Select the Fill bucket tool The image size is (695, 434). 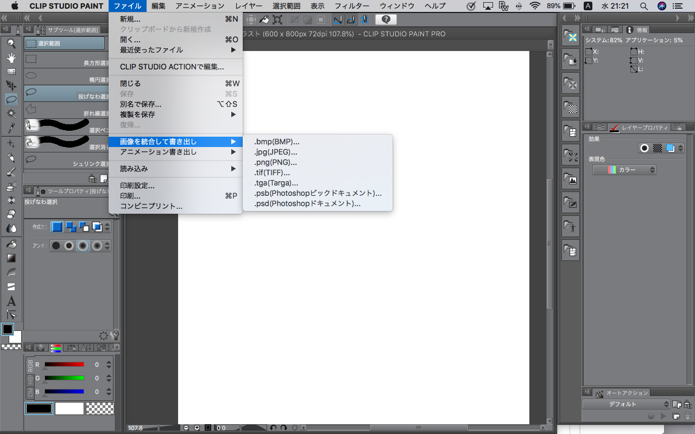pyautogui.click(x=11, y=244)
